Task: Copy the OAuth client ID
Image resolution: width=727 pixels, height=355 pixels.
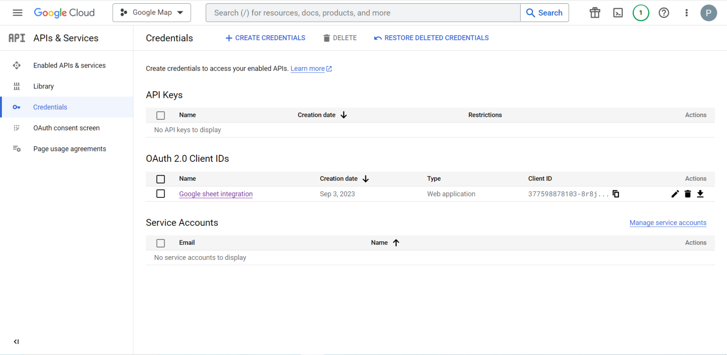Action: (x=615, y=194)
